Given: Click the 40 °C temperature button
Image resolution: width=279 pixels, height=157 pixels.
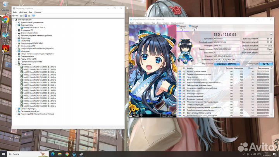Looking at the screenshot, I should coord(265,64).
